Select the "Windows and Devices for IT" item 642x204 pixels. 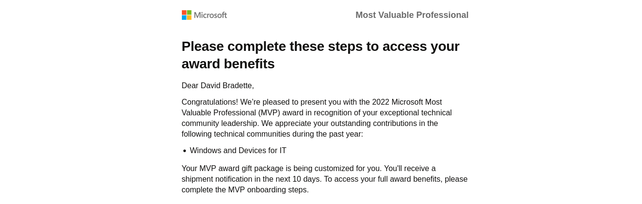click(x=238, y=151)
